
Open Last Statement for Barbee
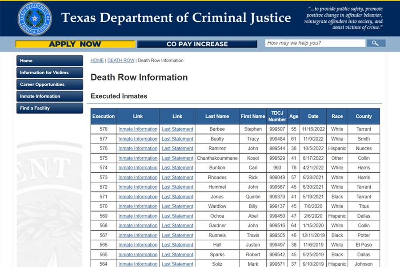[177, 129]
